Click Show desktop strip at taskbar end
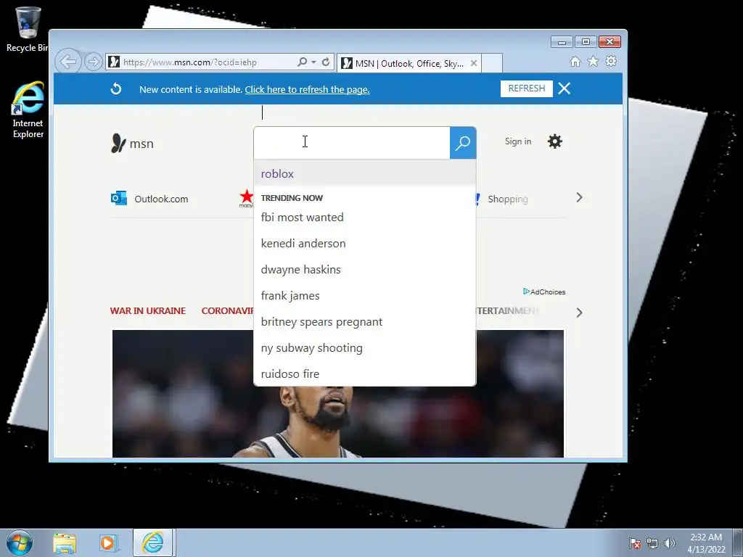The height and width of the screenshot is (557, 743). pos(738,543)
